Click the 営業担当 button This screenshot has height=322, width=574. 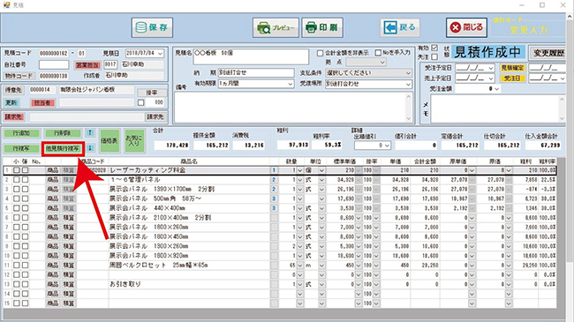click(87, 65)
